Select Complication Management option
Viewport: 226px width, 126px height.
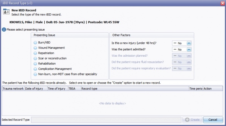pyautogui.click(x=35, y=69)
